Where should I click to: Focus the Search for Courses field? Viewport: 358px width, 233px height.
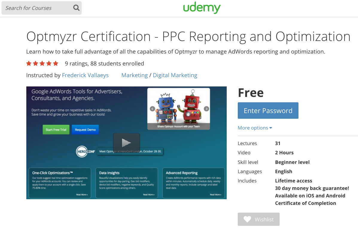(37, 8)
